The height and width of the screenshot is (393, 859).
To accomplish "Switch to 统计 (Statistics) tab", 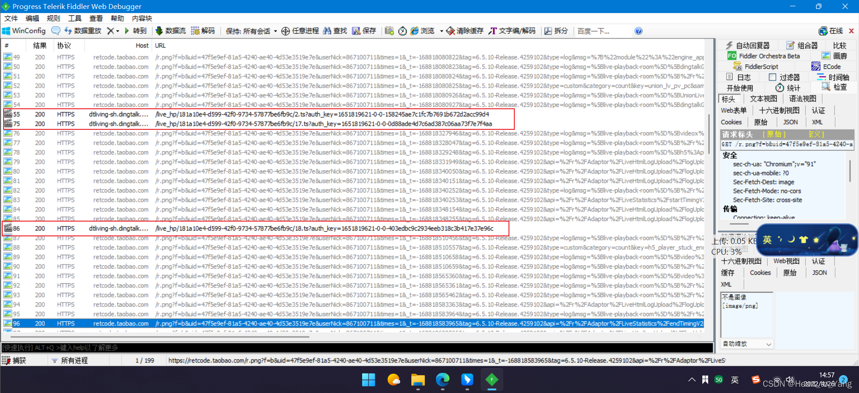I will pyautogui.click(x=788, y=88).
